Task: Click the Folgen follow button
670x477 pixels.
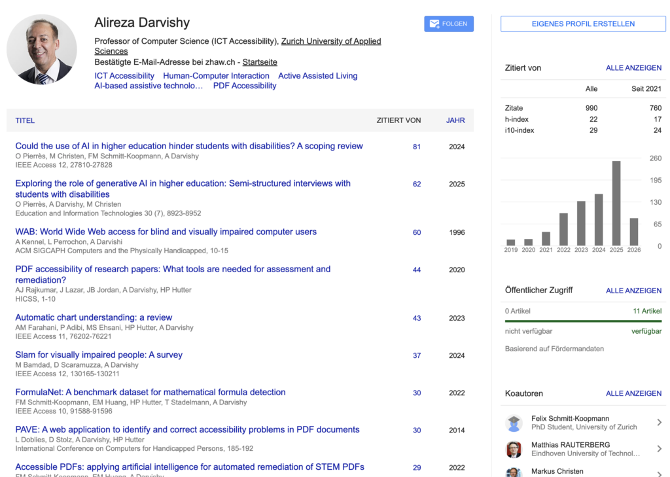Action: click(449, 24)
